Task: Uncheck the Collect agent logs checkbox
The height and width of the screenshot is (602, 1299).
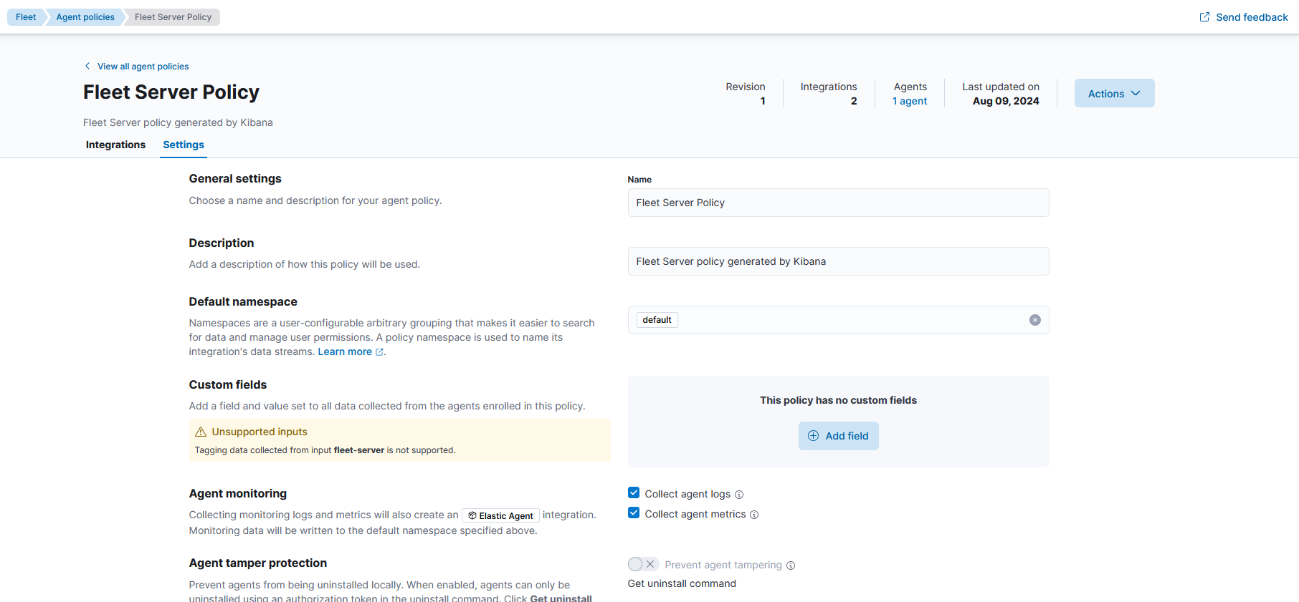Action: (634, 493)
